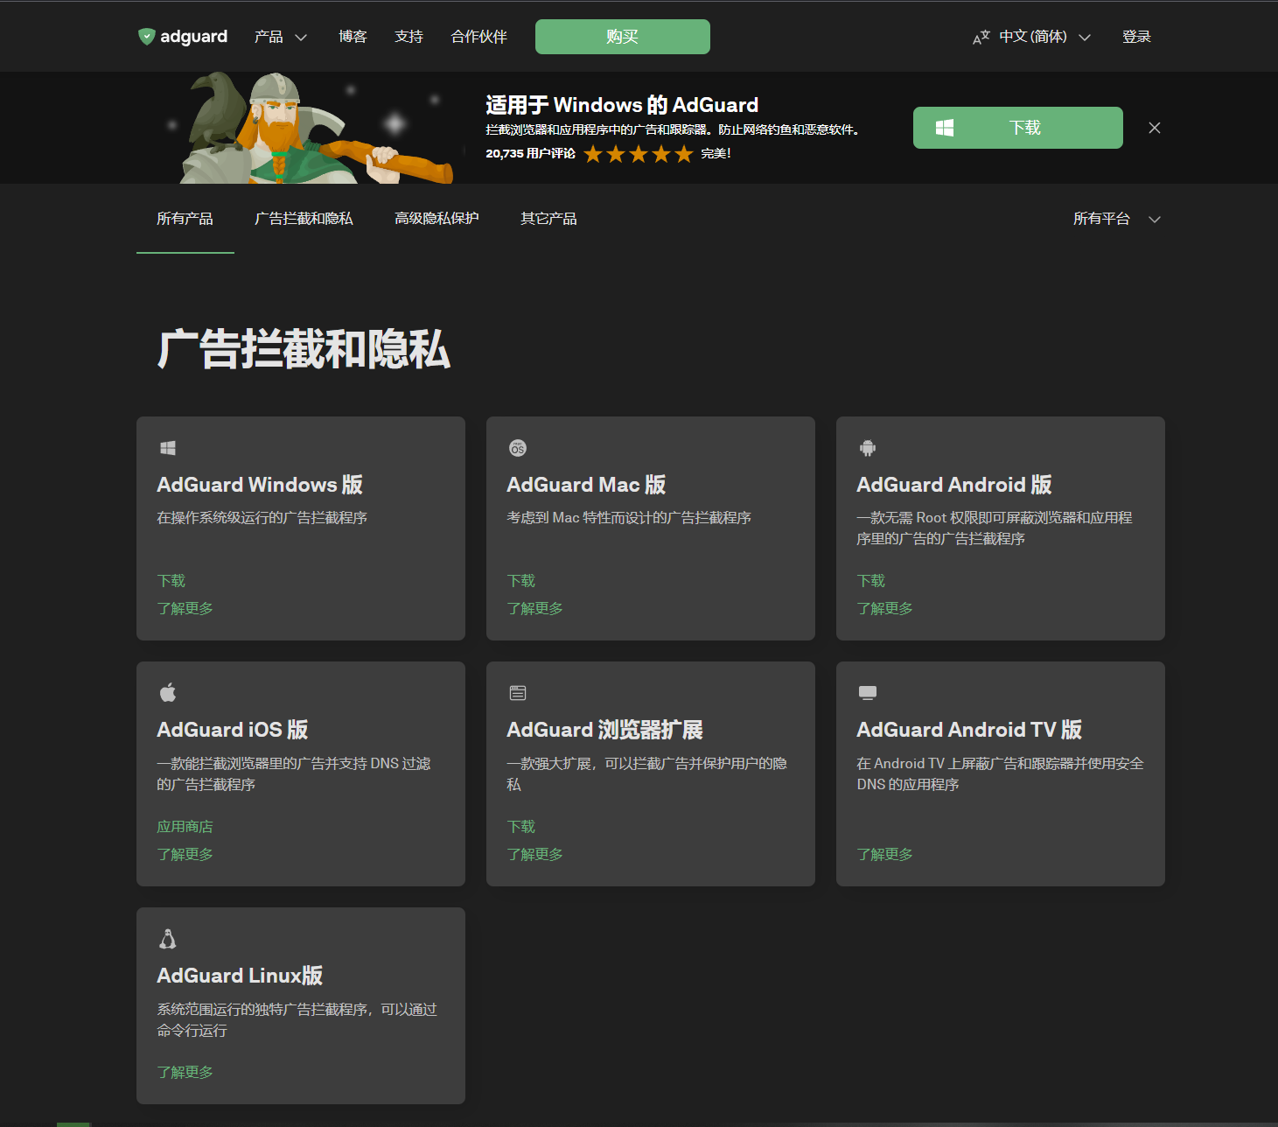1278x1127 pixels.
Task: Click 了解更多 on AdGuard Android TV card
Action: [x=884, y=854]
